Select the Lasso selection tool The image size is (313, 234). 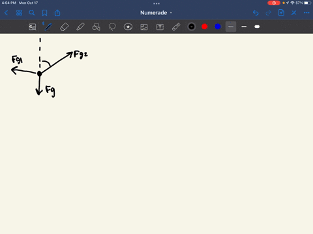click(x=112, y=27)
